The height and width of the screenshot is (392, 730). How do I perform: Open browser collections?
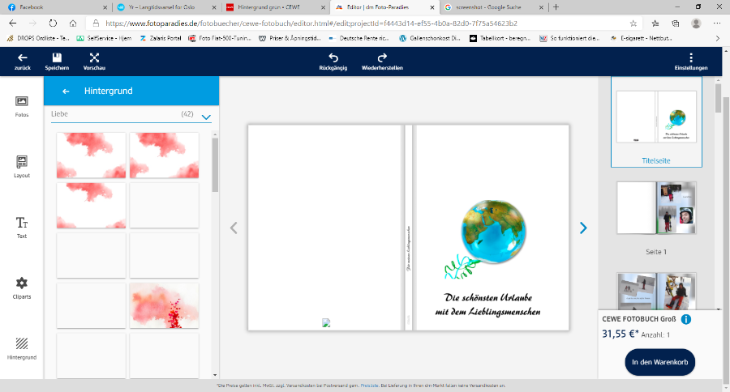pos(676,23)
